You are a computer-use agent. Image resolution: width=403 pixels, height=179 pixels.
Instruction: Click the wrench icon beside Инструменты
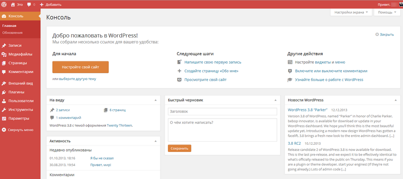point(4,110)
